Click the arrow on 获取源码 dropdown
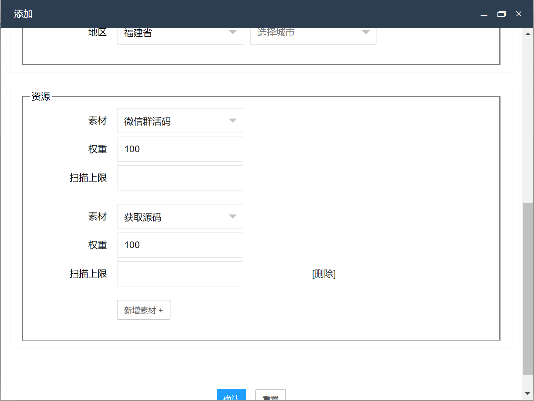This screenshot has width=534, height=401. [x=233, y=216]
